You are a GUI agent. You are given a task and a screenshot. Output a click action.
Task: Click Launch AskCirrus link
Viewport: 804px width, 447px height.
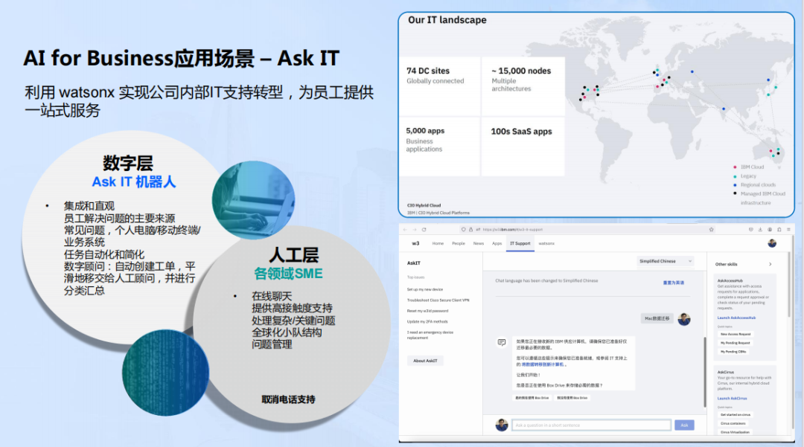[732, 398]
